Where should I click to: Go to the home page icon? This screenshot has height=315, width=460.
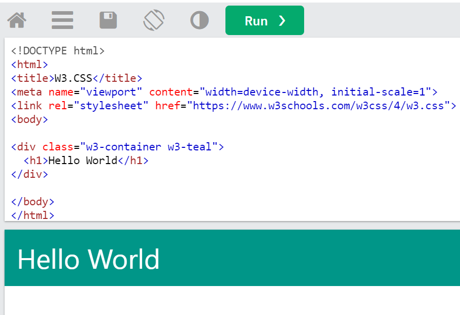click(17, 20)
